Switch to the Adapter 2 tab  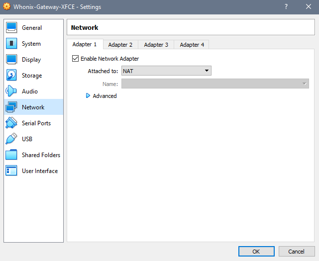[120, 45]
